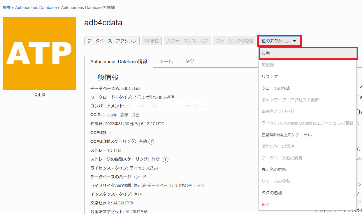Choose リソースの移動 menu entry
The image size is (362, 214).
[307, 181]
